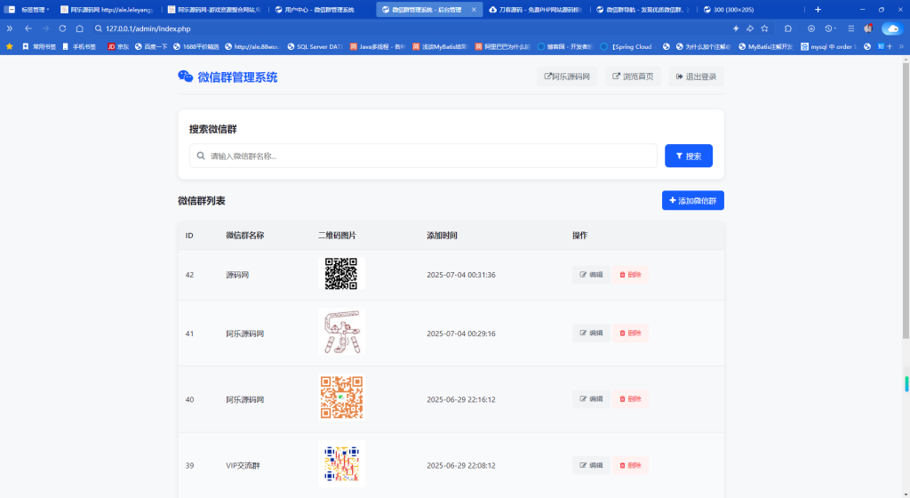The image size is (910, 498).
Task: Close the active 微信群管理系统 tab
Action: coord(474,9)
